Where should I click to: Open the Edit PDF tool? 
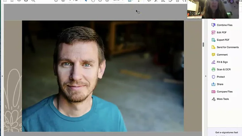(x=219, y=32)
